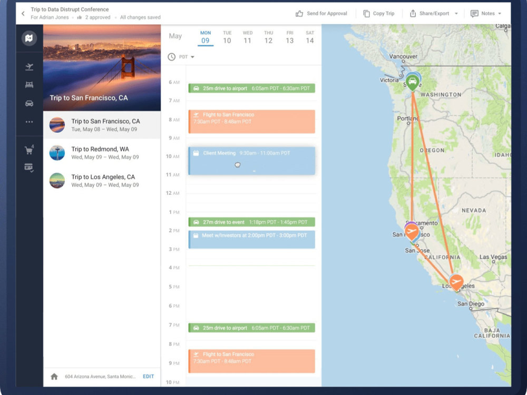Image resolution: width=527 pixels, height=395 pixels.
Task: Open the map overview sidebar icon
Action: (x=29, y=38)
